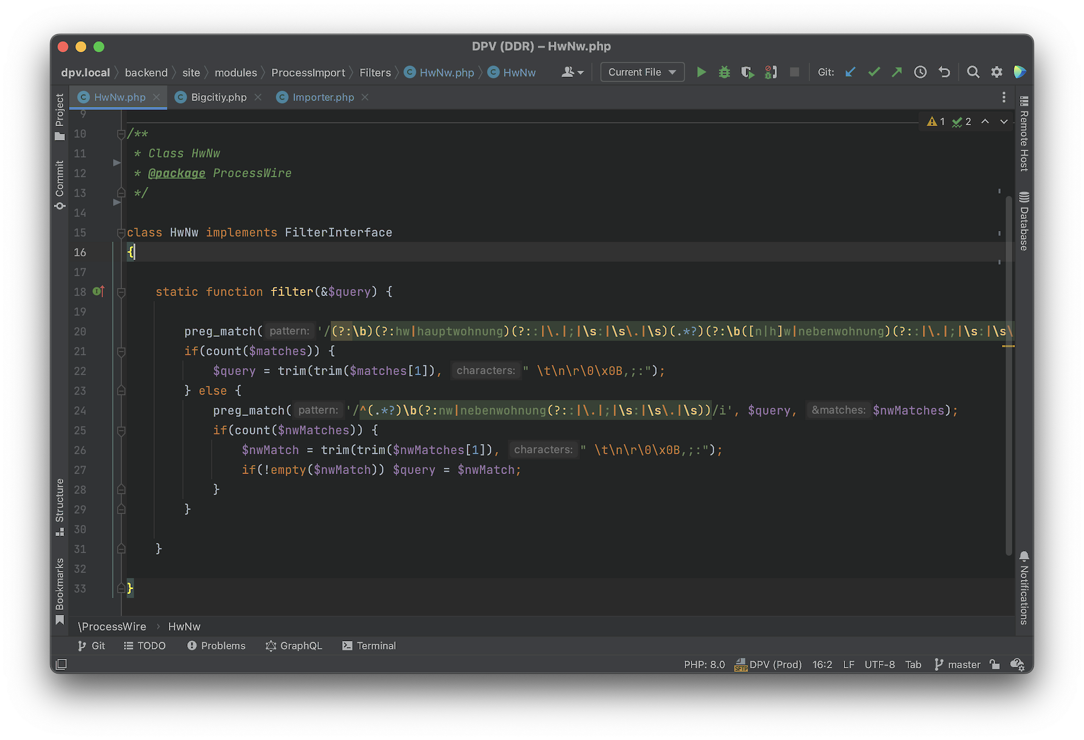Screen dimensions: 1084x740
Task: Open the Code With Me user dropdown
Action: coord(572,72)
